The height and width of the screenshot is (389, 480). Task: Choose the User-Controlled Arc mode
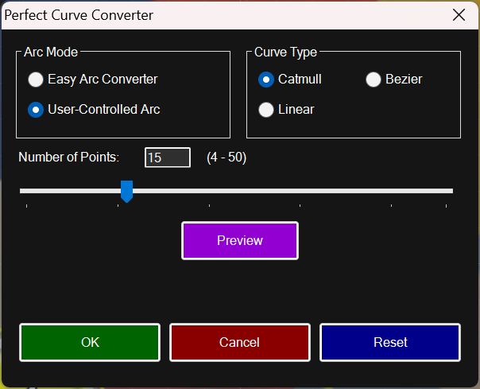37,110
